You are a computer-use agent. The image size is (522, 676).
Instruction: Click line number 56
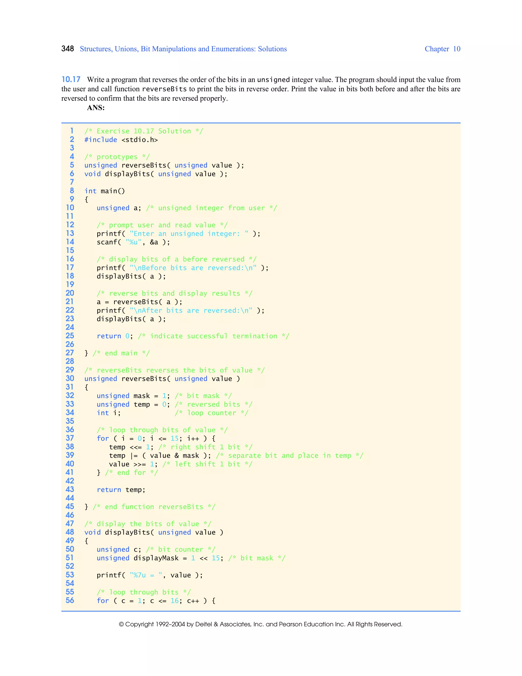coord(70,600)
